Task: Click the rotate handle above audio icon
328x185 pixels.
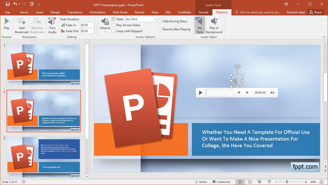Action: 237,67
